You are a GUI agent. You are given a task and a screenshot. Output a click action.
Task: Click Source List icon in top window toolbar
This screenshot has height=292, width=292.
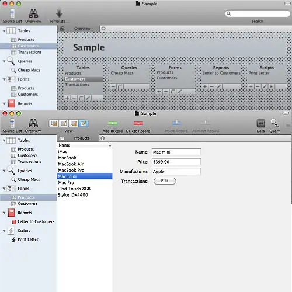[12, 13]
